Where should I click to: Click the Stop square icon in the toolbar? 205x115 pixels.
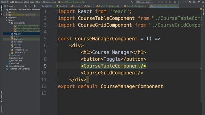[170, 2]
